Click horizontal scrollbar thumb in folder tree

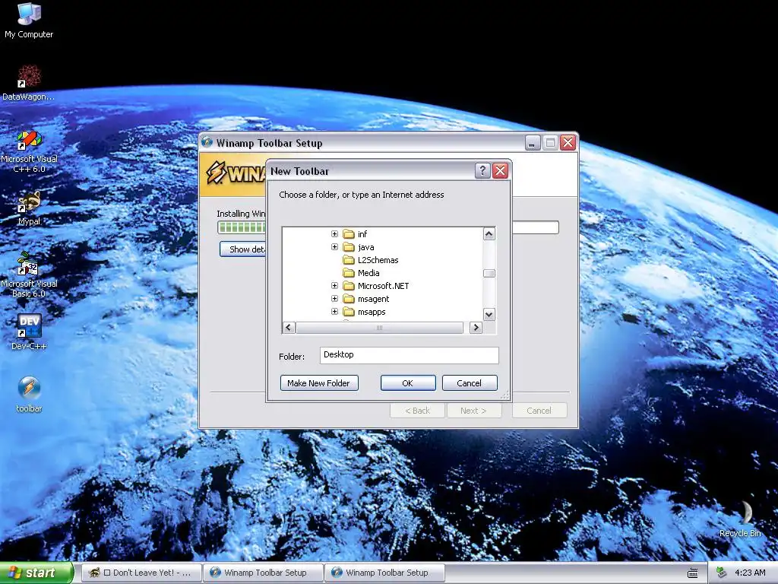click(380, 327)
